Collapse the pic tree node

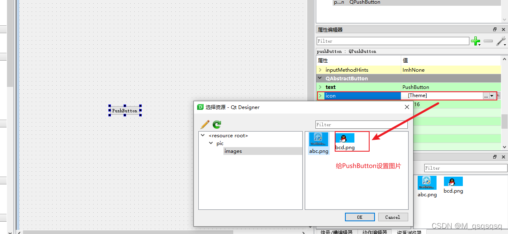tap(211, 143)
